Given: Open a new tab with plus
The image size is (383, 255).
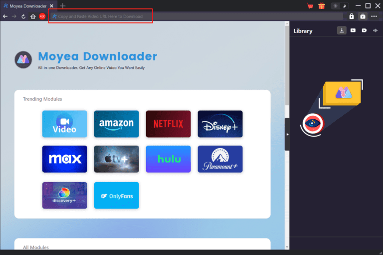Looking at the screenshot, I should pyautogui.click(x=62, y=6).
